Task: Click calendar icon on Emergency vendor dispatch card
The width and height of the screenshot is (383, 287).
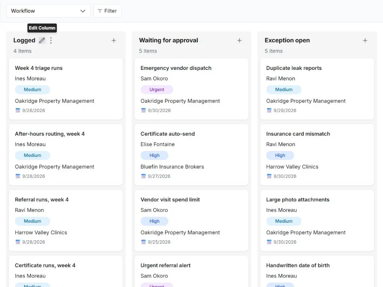Action: pos(143,110)
